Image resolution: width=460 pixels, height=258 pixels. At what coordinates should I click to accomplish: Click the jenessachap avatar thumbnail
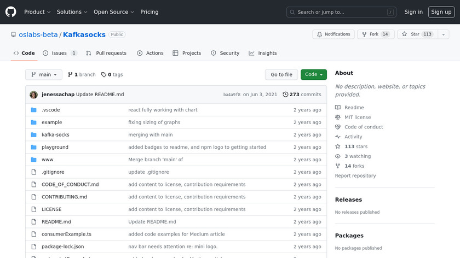[x=33, y=95]
